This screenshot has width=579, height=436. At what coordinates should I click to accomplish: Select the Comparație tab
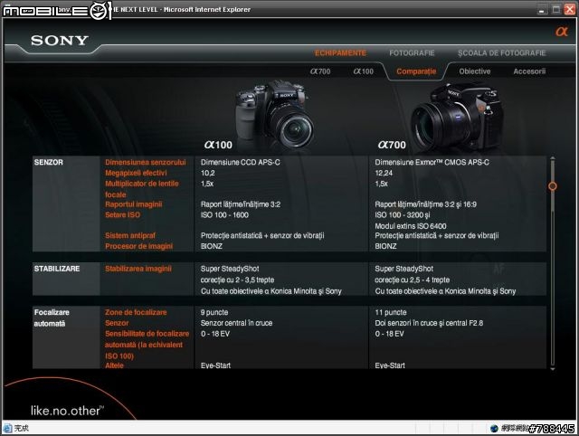point(416,71)
